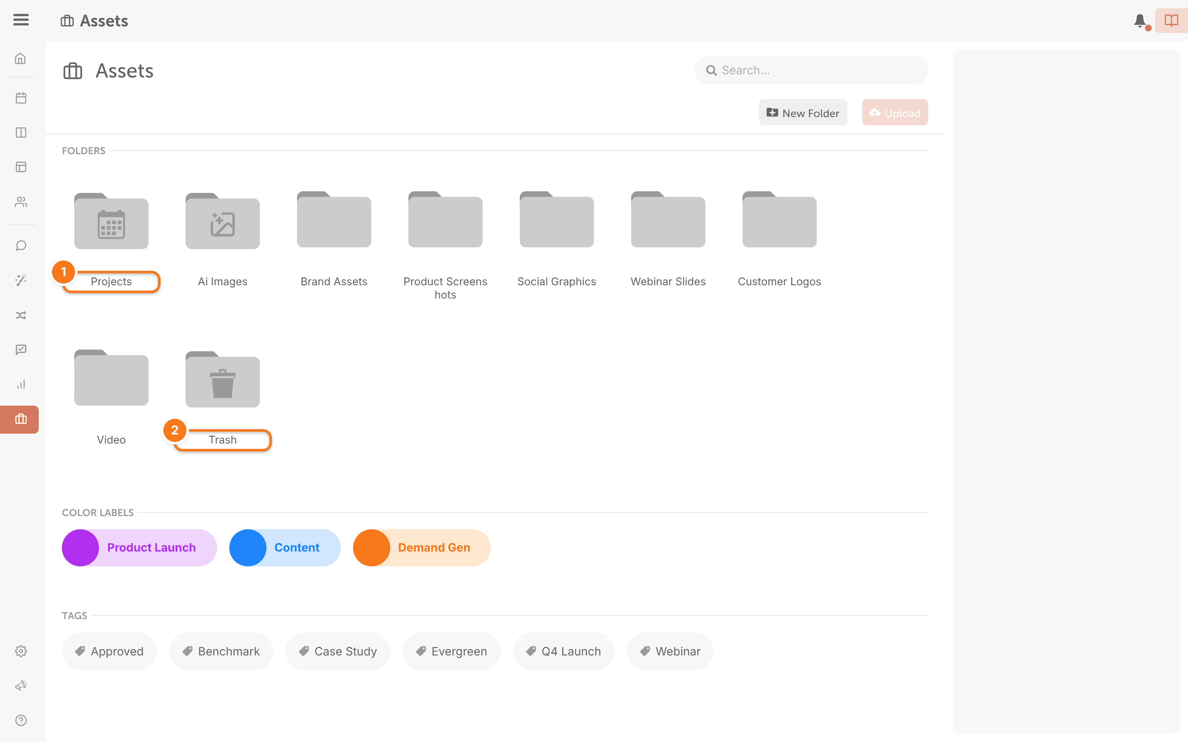1188x742 pixels.
Task: Select the Assets briefcase sidebar icon
Action: pos(20,420)
